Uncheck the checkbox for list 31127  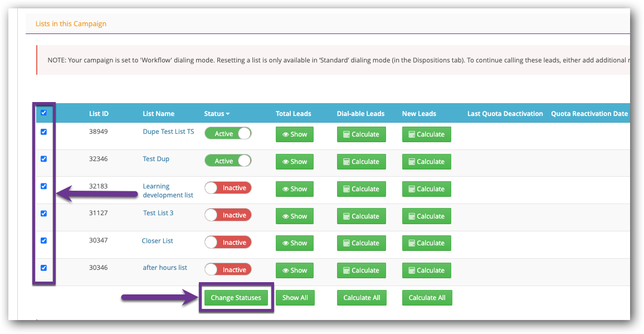(x=43, y=214)
